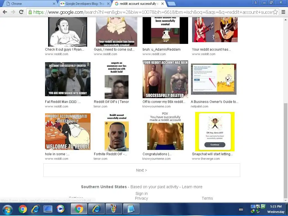Open 'Off to conver my 86k reddit...' link
Screen dimensions: 288x216
click(x=164, y=102)
